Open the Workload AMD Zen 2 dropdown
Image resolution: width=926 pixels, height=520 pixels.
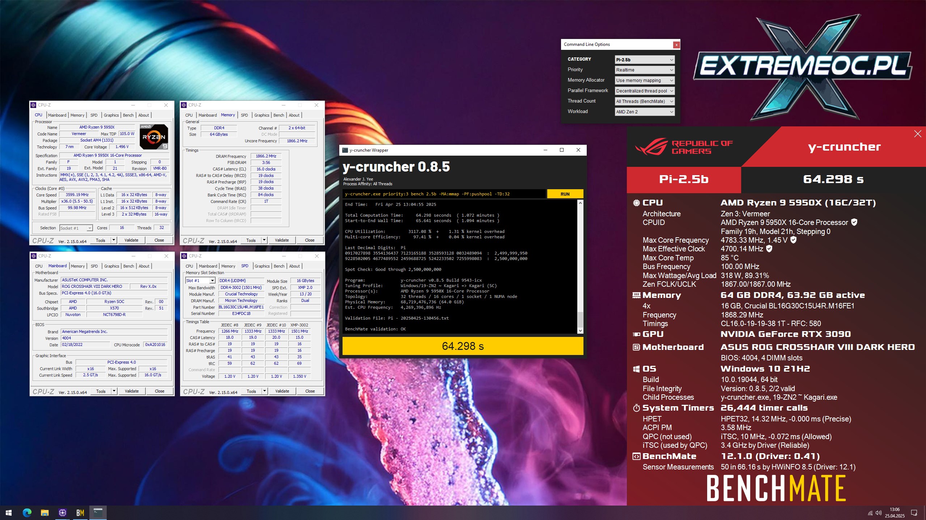coord(645,112)
